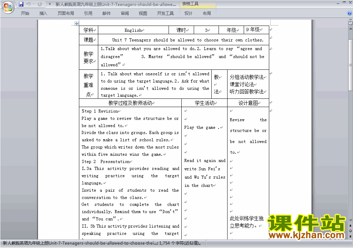Select the 邮件 tab
Image resolution: width=353 pixels, height=248 pixels.
[107, 13]
